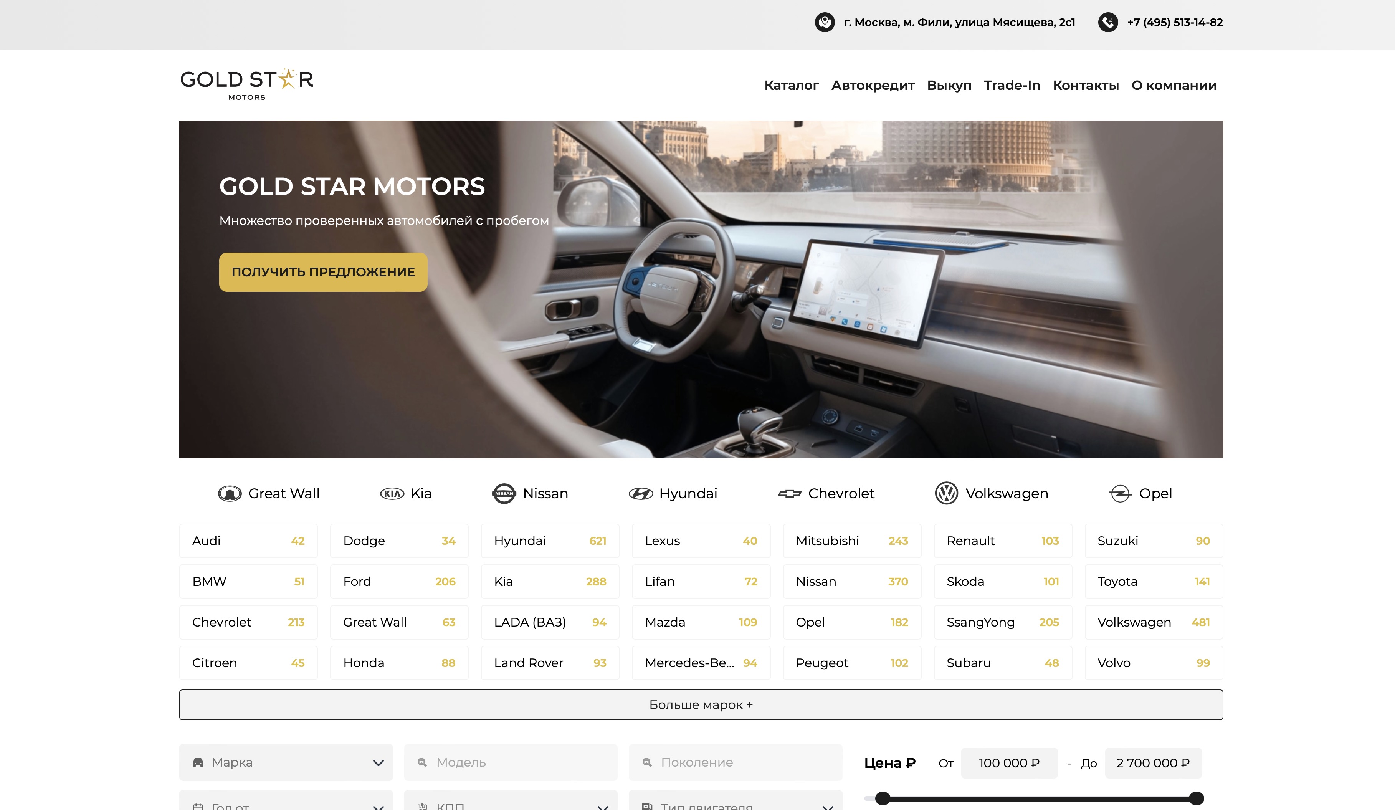Select the Great Wall text in top brand row
The height and width of the screenshot is (810, 1395).
click(283, 493)
